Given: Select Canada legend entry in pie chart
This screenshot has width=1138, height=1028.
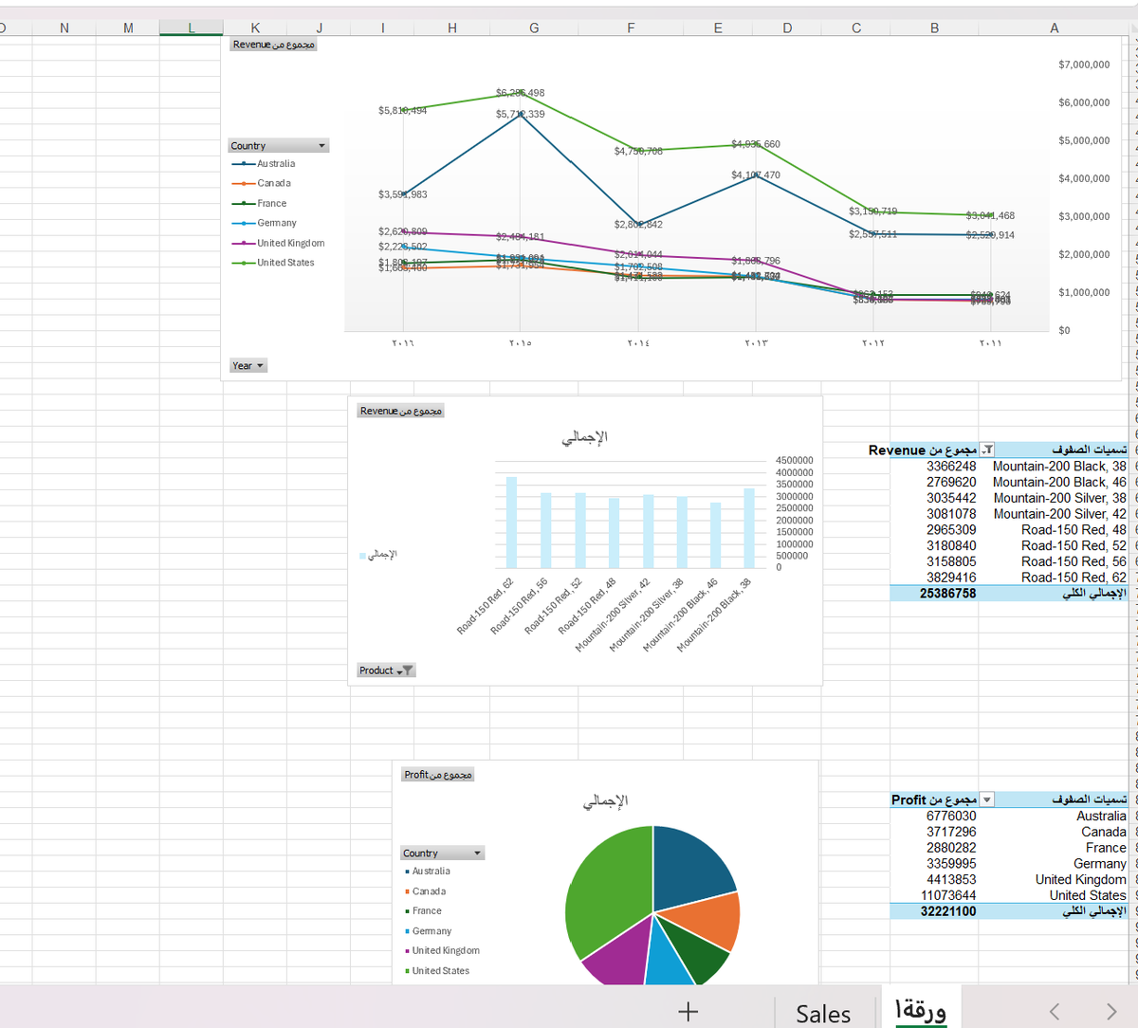Looking at the screenshot, I should point(425,891).
